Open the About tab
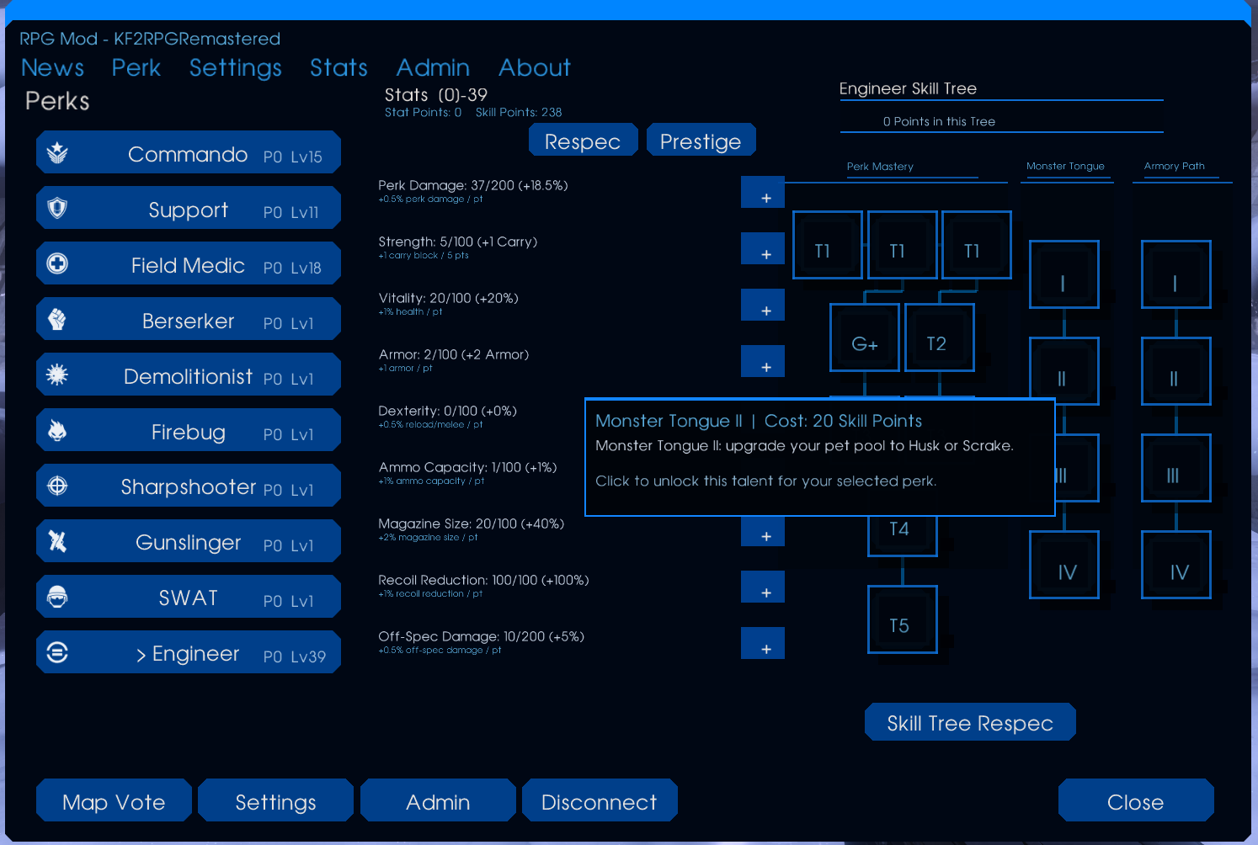This screenshot has width=1258, height=845. [x=535, y=67]
